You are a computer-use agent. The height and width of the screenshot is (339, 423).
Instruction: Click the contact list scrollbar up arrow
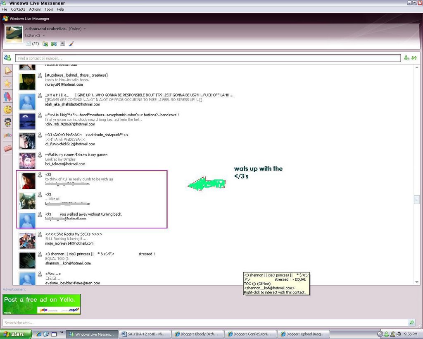417,67
